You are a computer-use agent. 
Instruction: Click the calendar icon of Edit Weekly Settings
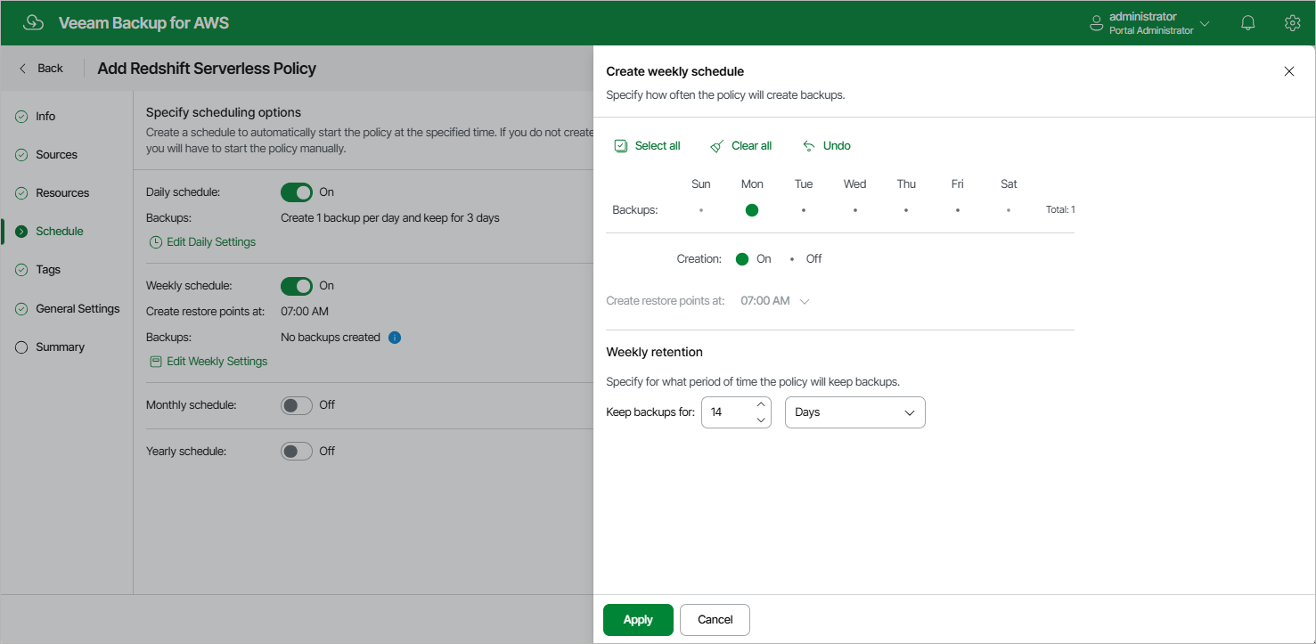click(156, 362)
